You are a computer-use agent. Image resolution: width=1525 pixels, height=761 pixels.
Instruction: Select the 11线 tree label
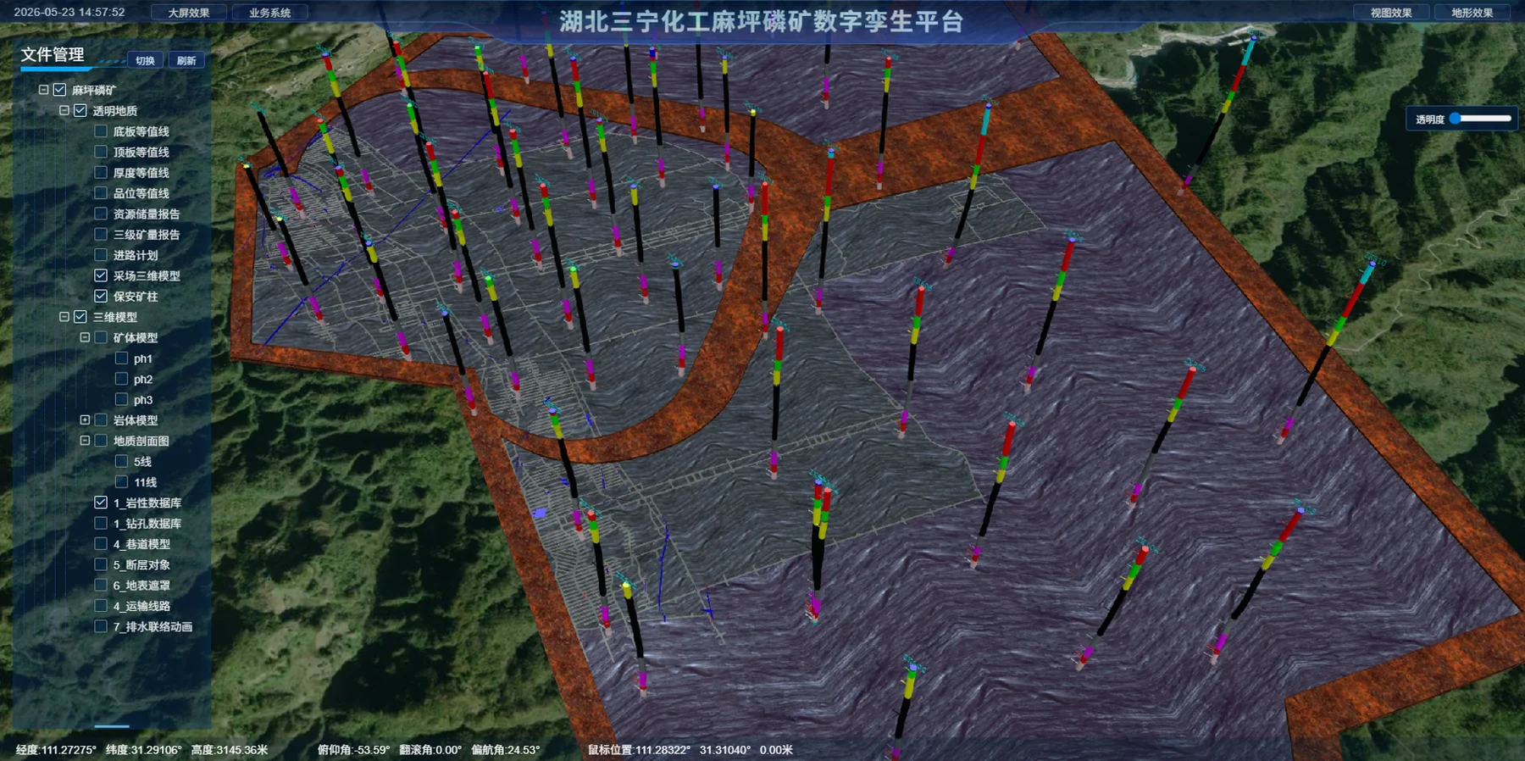(x=145, y=482)
